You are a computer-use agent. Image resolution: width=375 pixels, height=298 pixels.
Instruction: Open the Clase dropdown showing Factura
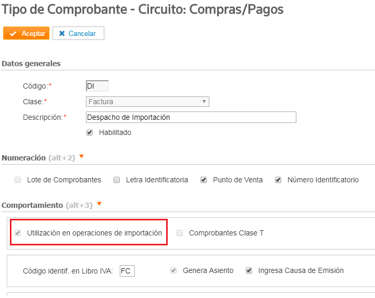pos(147,102)
